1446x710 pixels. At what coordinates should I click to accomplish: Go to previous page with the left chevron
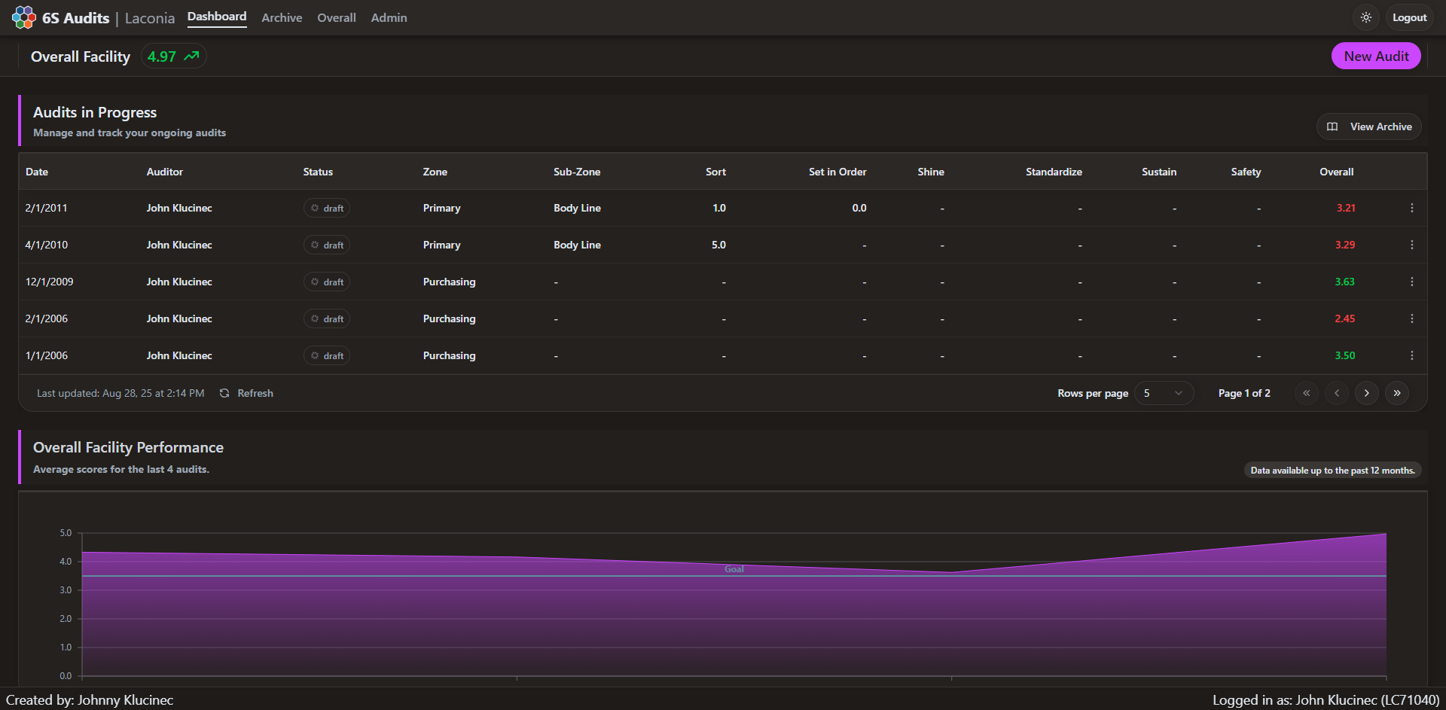1337,392
